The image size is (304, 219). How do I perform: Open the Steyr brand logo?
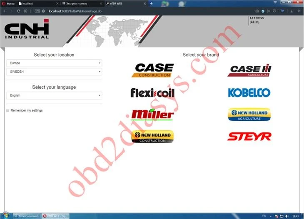(249, 137)
